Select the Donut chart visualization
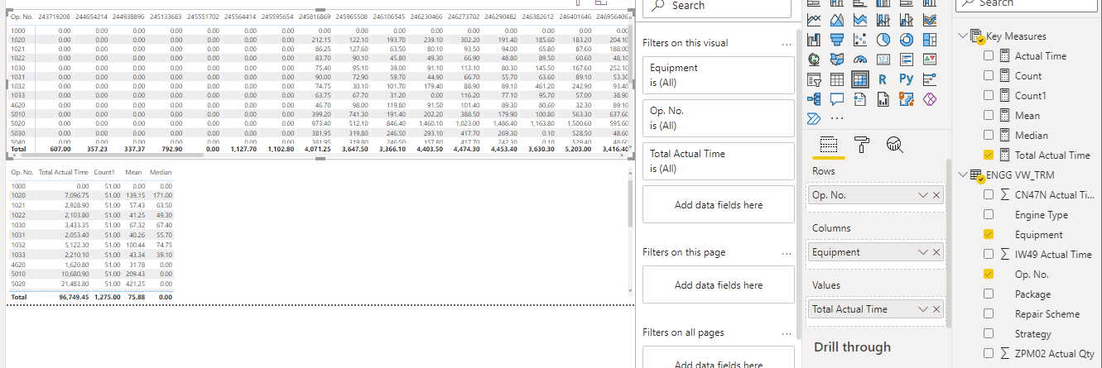The width and height of the screenshot is (1102, 368). click(x=907, y=39)
